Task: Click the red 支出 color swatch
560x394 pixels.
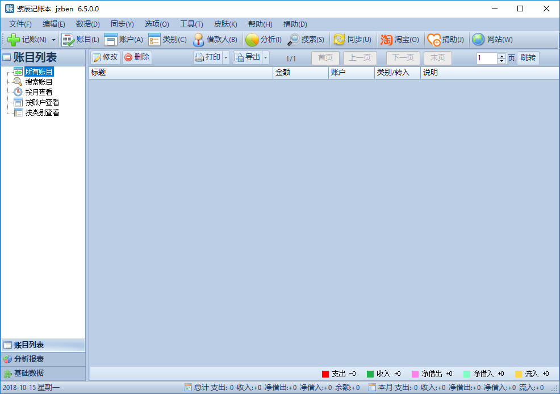Action: [325, 374]
